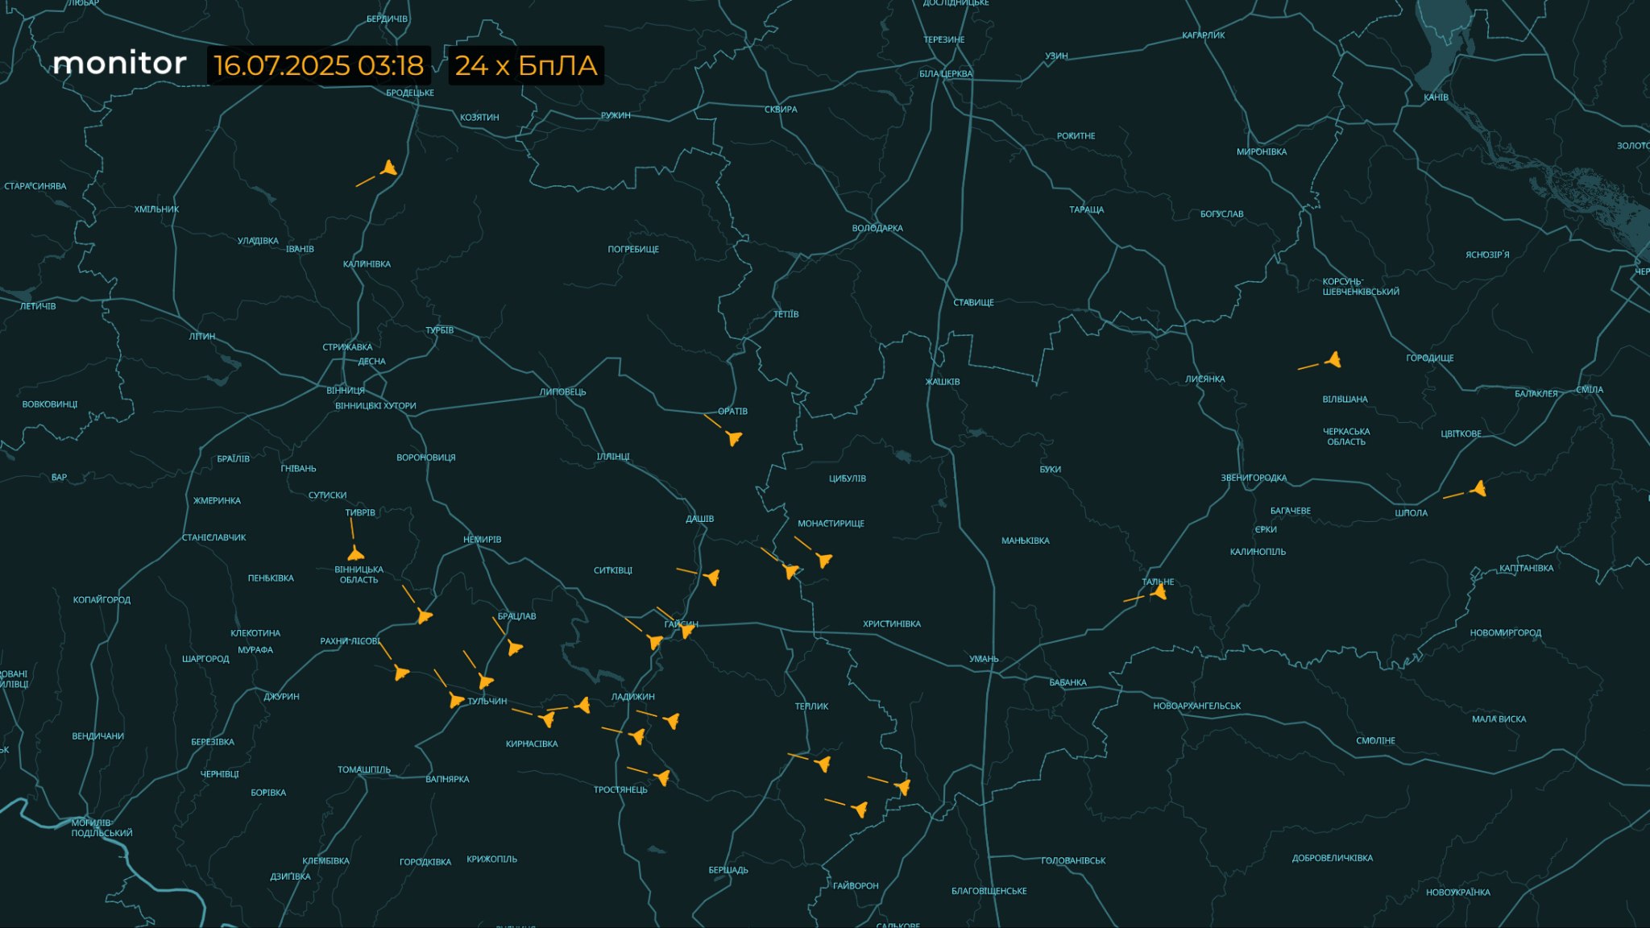Click the Вінниця city label
Image resolution: width=1650 pixels, height=928 pixels.
pyautogui.click(x=346, y=391)
